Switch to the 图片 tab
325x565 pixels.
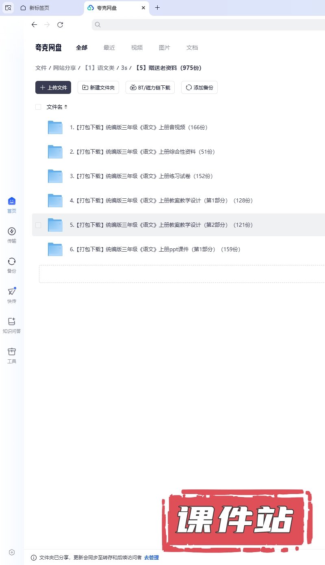coord(165,48)
